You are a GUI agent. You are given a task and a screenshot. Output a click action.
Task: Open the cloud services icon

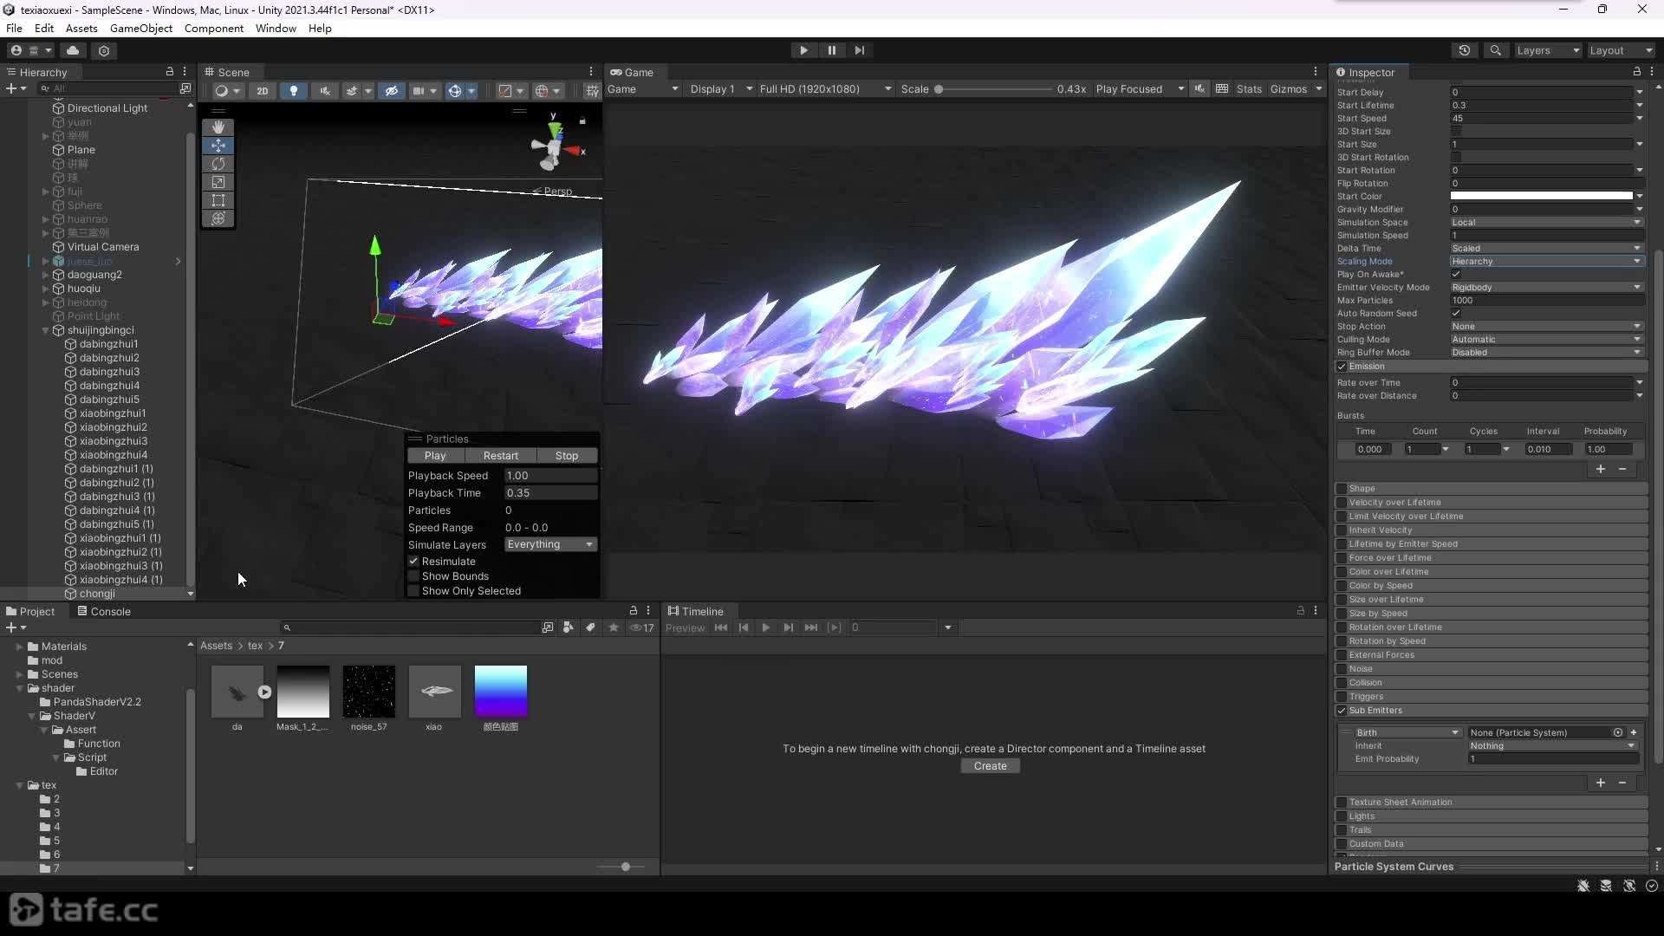point(73,50)
